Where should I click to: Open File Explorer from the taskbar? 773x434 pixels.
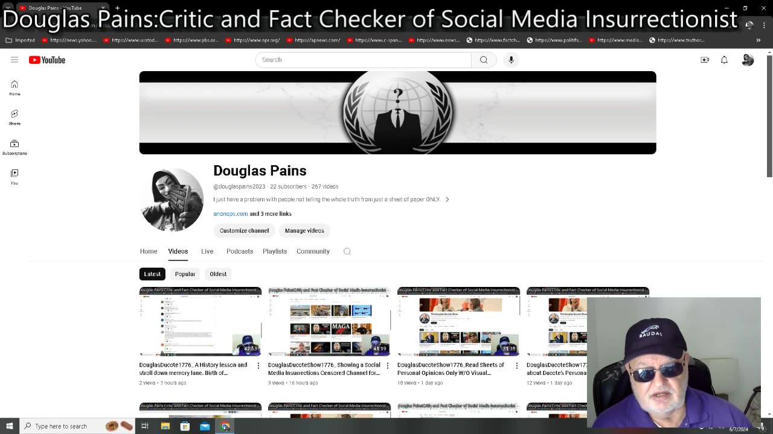coord(165,426)
